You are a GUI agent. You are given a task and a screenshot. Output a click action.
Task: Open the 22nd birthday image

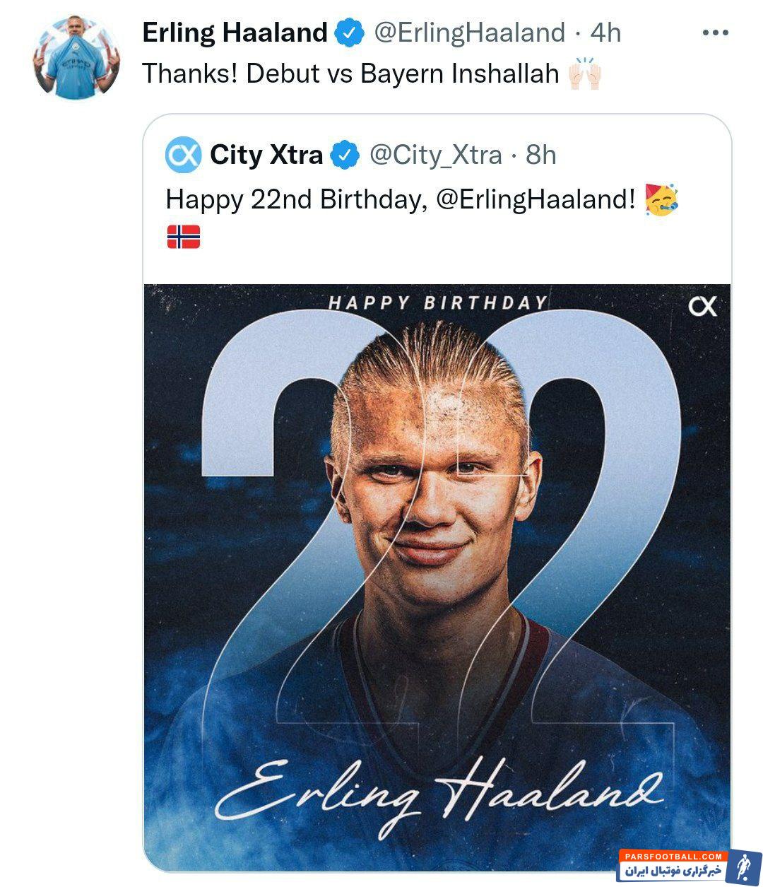point(437,577)
